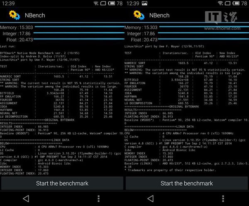Click the IDEA row on right screen
Screen dimensions: 249x206
(181, 93)
